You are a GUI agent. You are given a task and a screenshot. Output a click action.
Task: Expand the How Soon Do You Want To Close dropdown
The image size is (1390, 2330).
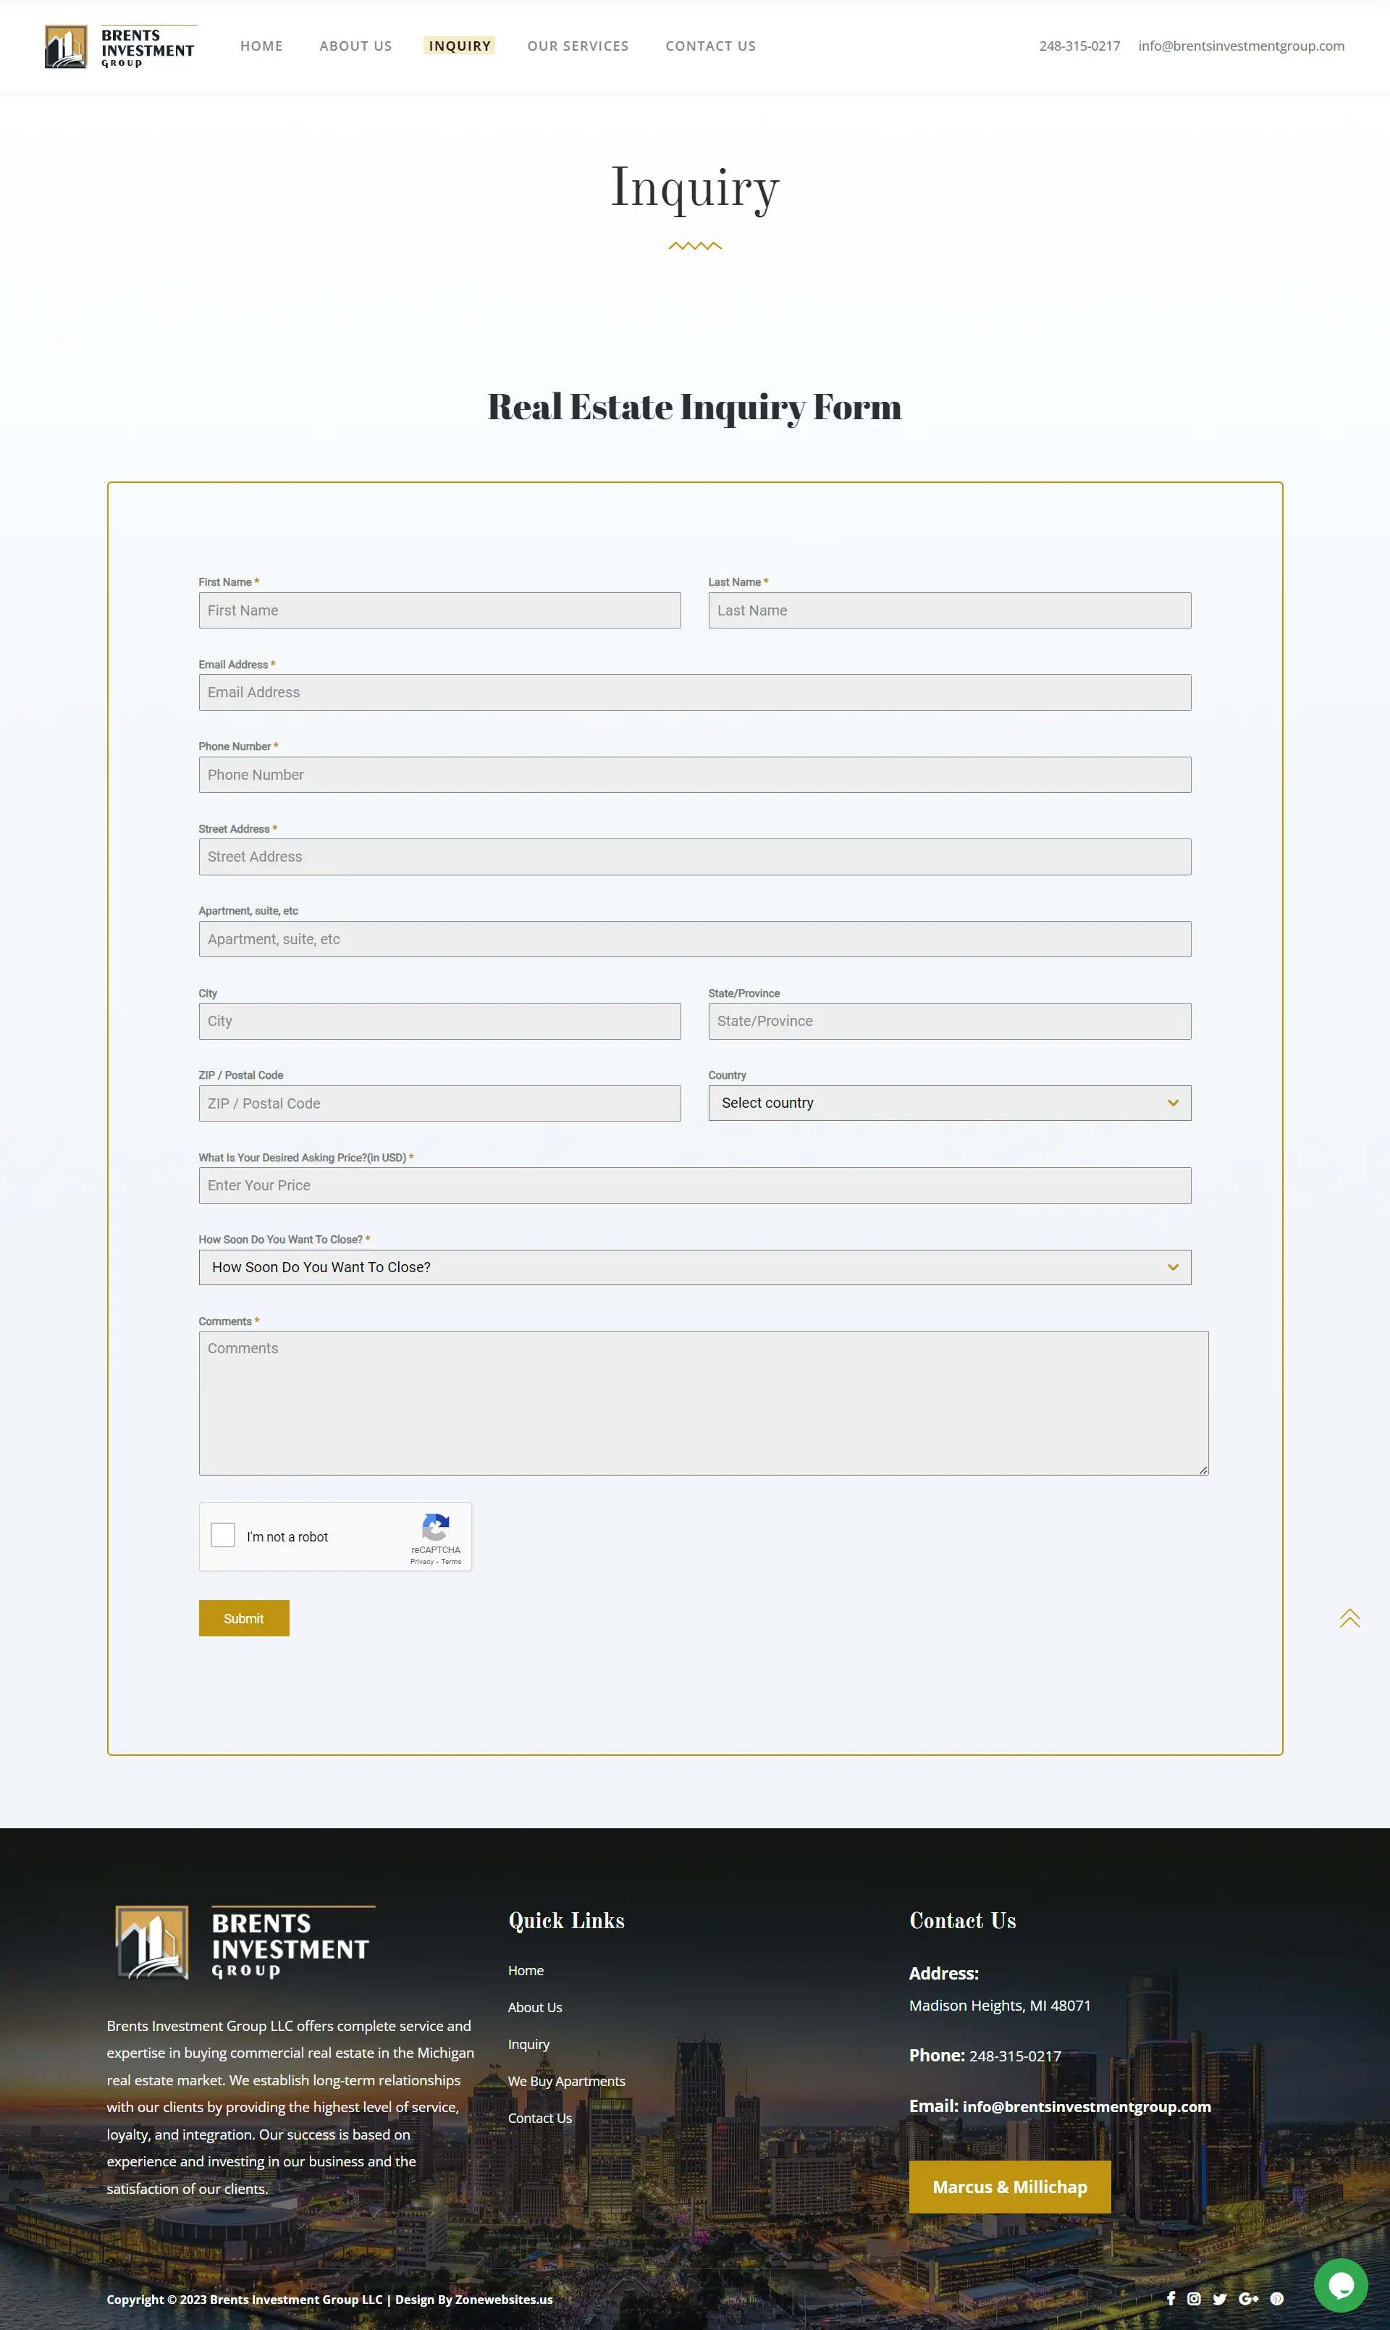[x=694, y=1266]
